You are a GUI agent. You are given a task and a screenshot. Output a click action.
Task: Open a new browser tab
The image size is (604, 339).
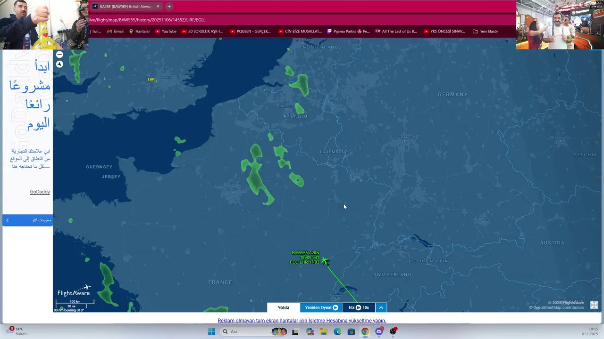[x=169, y=7]
